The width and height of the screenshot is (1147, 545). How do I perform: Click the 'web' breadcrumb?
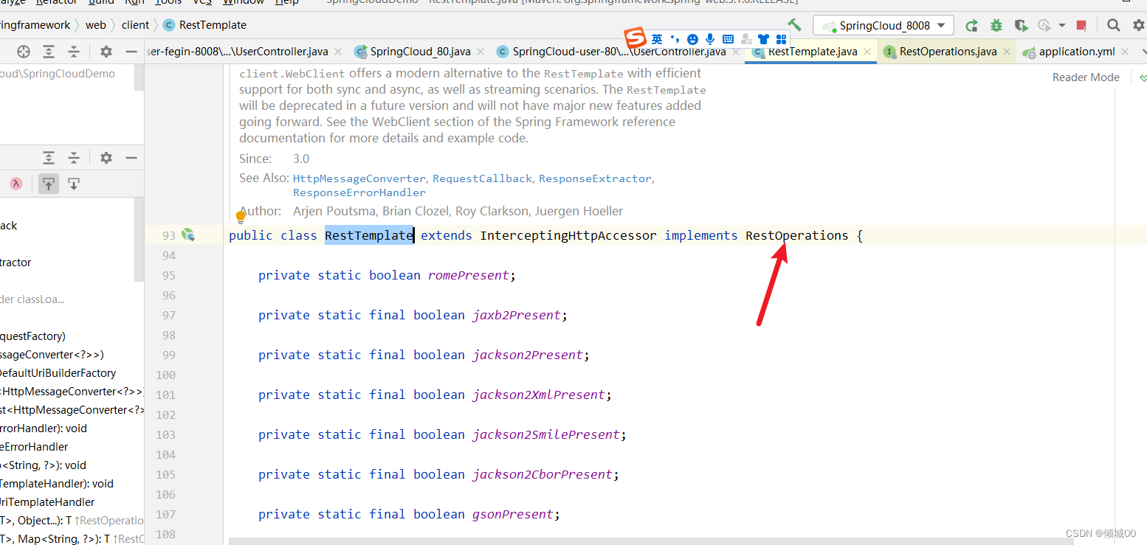95,25
